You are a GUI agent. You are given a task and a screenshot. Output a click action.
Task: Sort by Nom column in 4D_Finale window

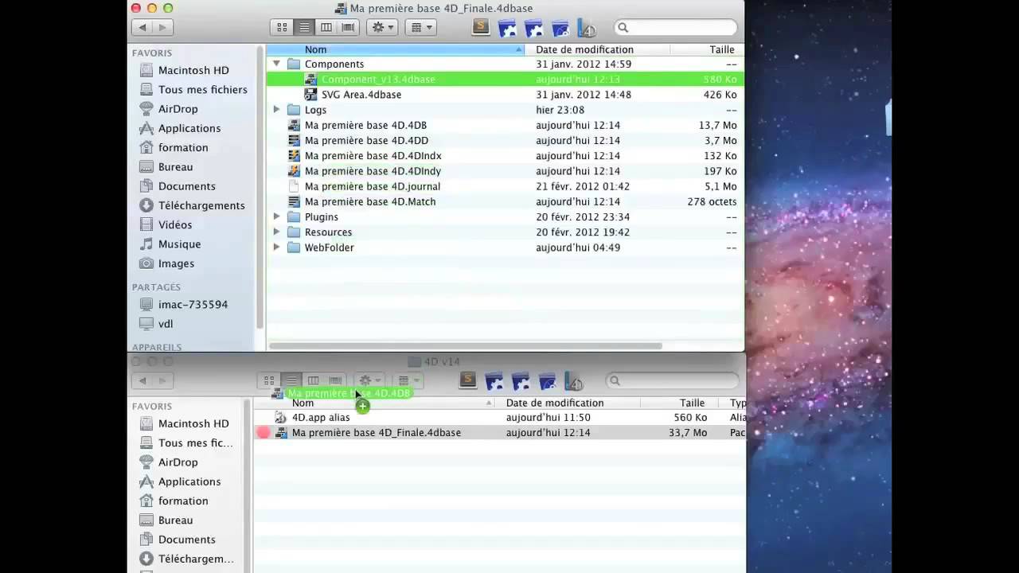click(x=396, y=49)
